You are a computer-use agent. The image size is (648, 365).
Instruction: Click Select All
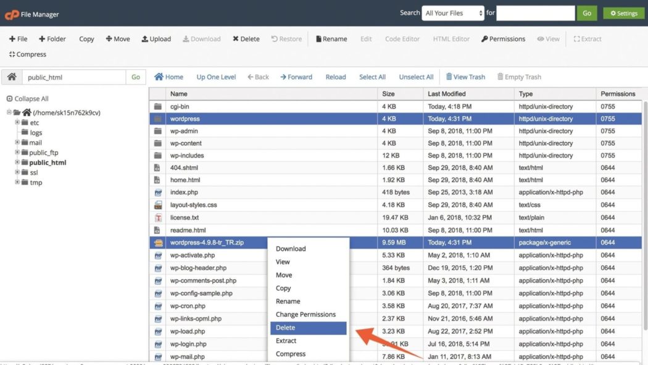pos(372,77)
